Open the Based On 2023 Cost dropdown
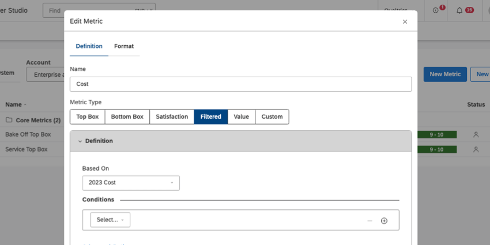The width and height of the screenshot is (490, 245). click(131, 183)
